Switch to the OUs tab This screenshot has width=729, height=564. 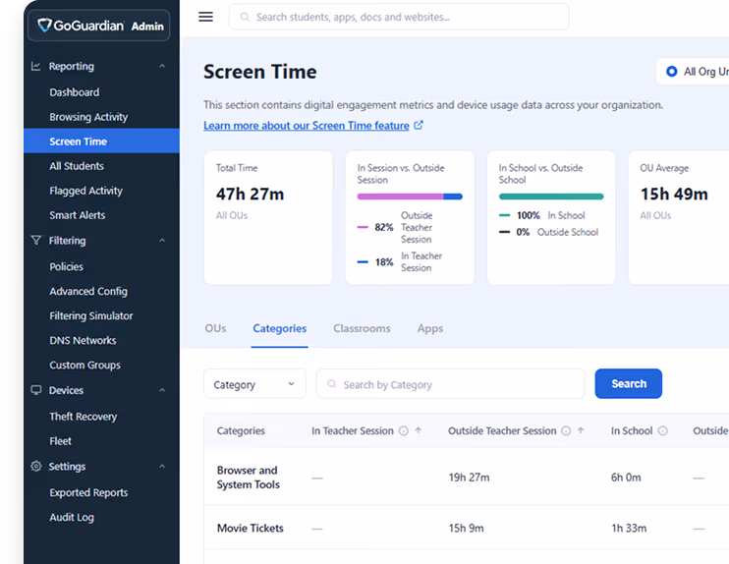(216, 328)
